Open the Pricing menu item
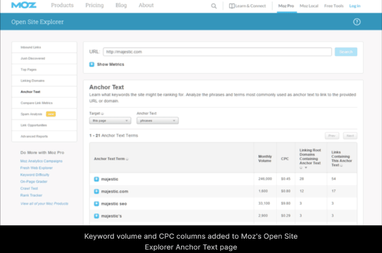382x253 pixels. pyautogui.click(x=94, y=5)
